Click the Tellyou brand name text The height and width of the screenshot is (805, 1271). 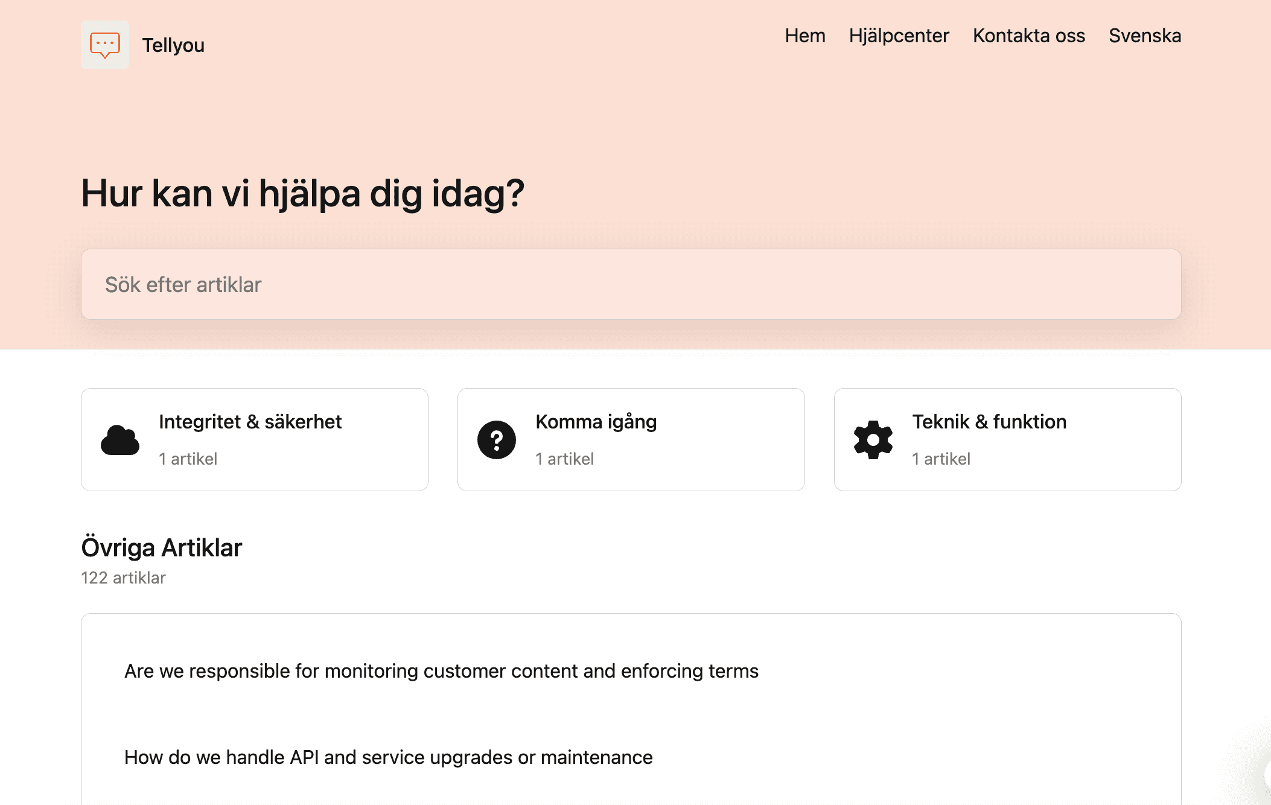pyautogui.click(x=173, y=45)
